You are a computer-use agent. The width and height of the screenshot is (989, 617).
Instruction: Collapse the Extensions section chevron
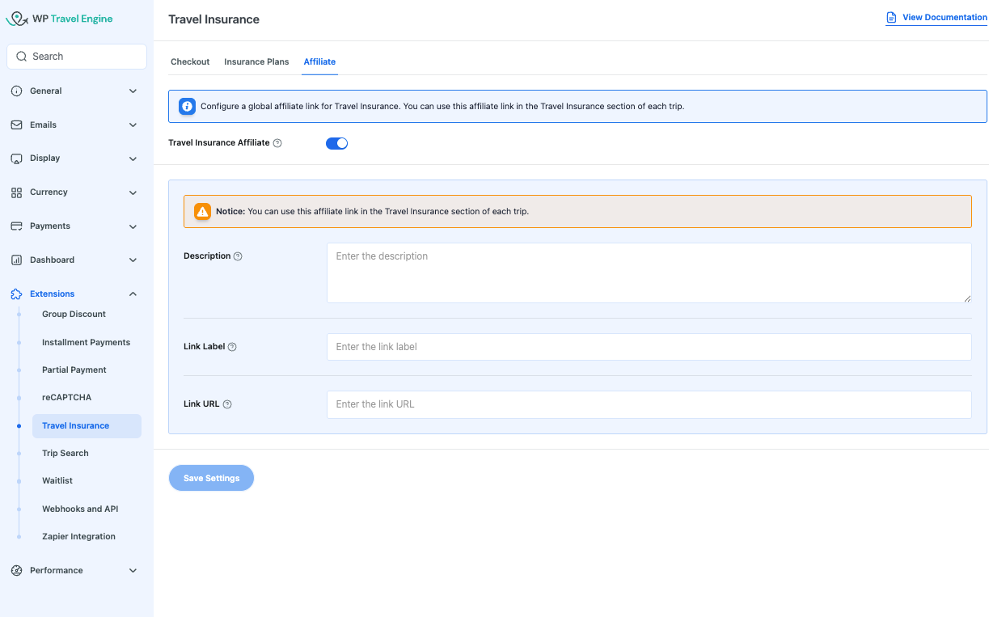click(133, 294)
